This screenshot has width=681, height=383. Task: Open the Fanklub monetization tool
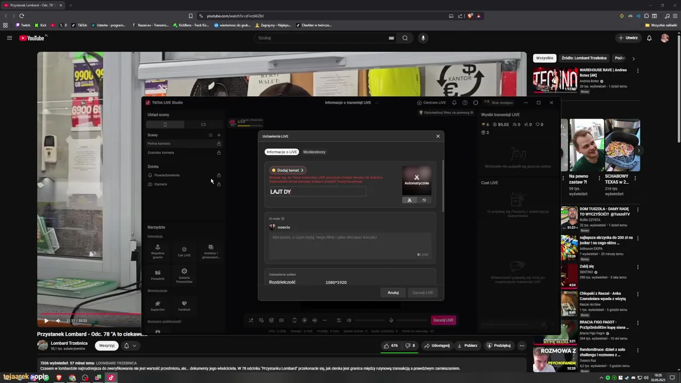184,305
